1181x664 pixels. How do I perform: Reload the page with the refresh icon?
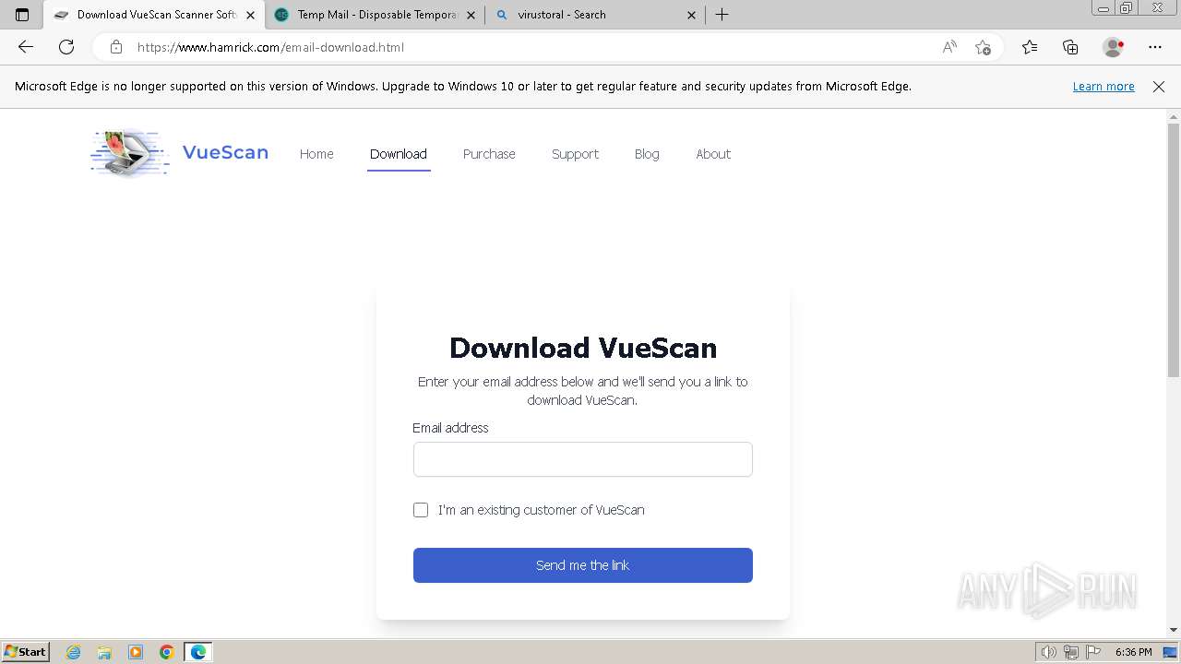click(66, 47)
